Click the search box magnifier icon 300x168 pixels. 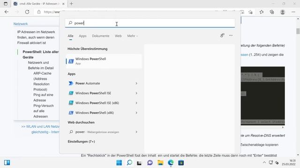click(x=70, y=23)
